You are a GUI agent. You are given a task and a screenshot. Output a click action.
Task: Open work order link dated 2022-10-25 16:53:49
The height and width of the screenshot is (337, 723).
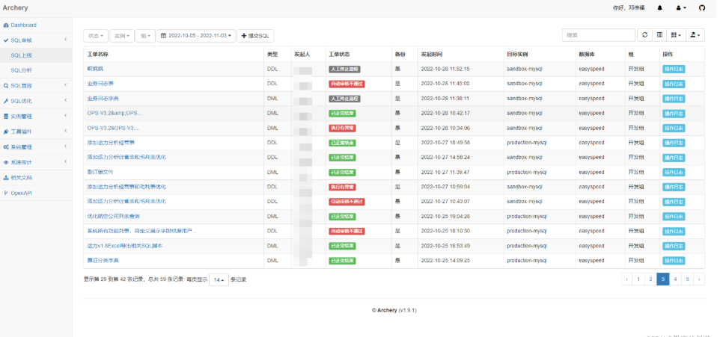[125, 246]
